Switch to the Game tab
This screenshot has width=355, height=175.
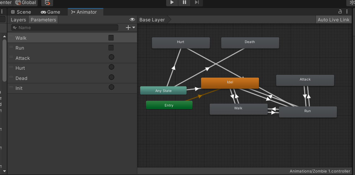51,12
